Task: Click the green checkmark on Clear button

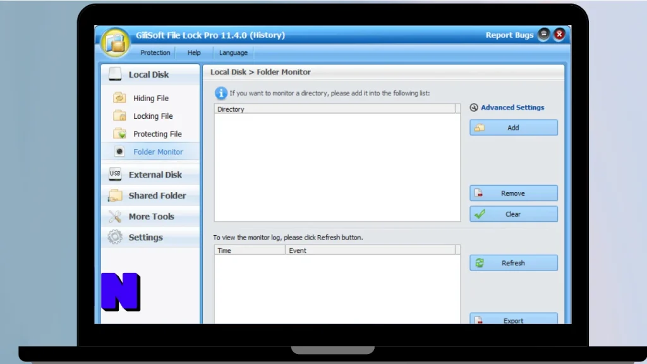Action: tap(480, 214)
